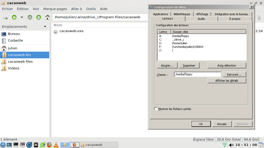Click the black drive taskbar icon

(36, 145)
